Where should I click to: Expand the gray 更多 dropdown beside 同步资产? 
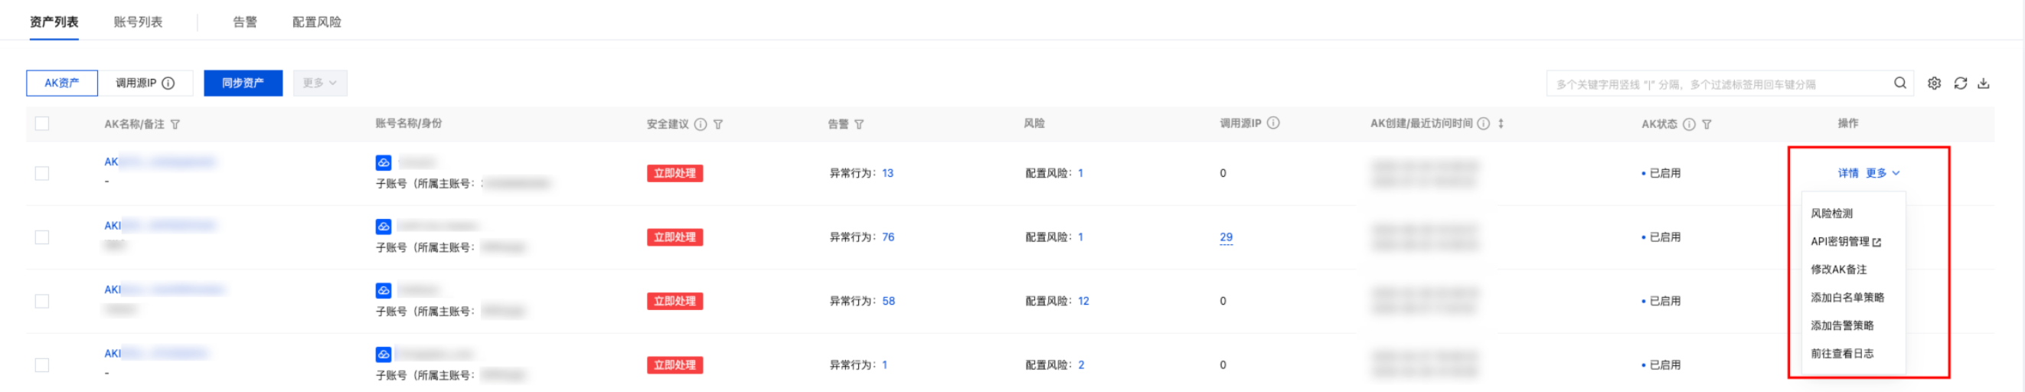320,83
